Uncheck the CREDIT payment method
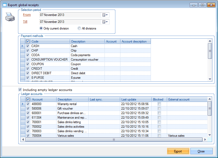The image size is (218, 158). point(28,68)
